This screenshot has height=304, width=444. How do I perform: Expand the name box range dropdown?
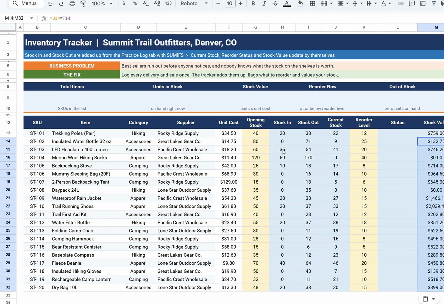point(32,18)
